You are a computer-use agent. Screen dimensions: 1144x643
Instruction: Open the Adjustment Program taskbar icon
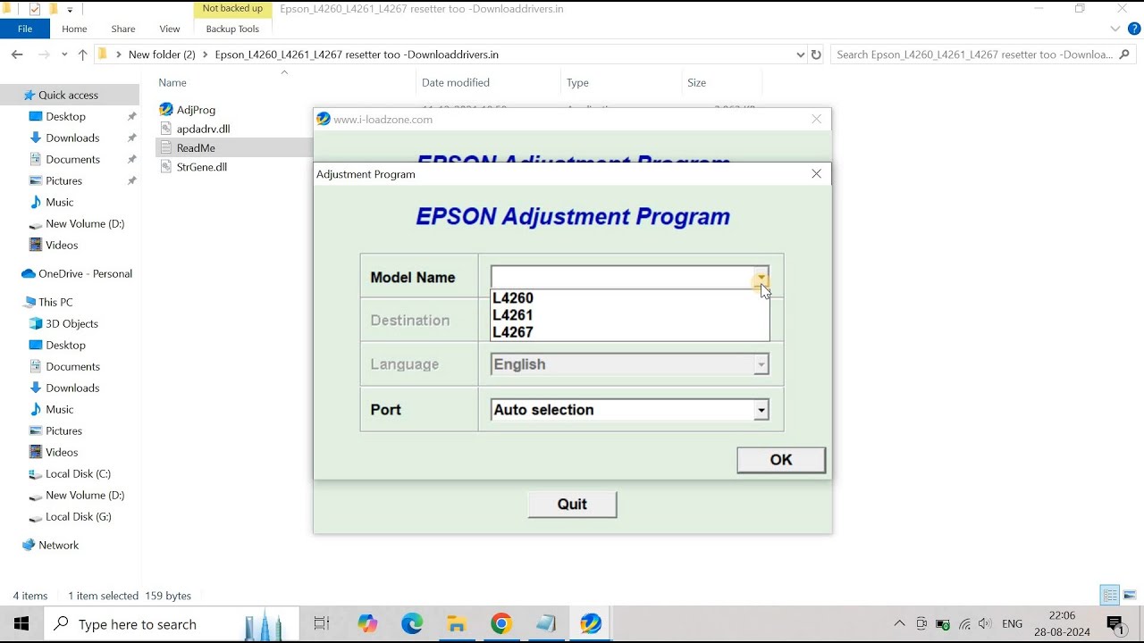591,624
